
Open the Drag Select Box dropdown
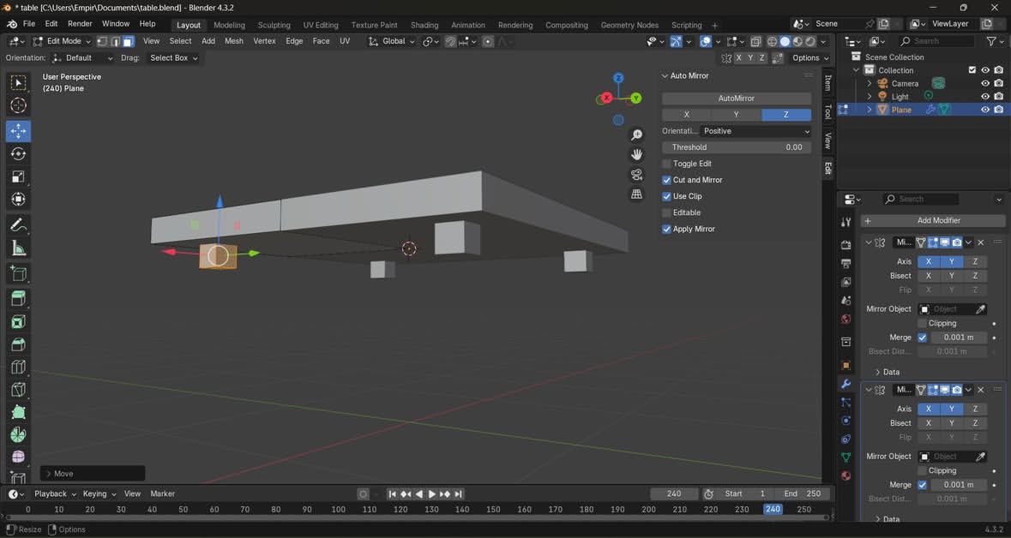pos(172,58)
